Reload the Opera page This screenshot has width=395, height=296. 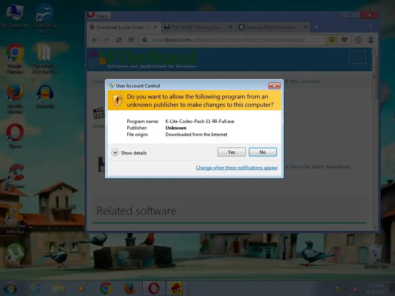pyautogui.click(x=119, y=40)
